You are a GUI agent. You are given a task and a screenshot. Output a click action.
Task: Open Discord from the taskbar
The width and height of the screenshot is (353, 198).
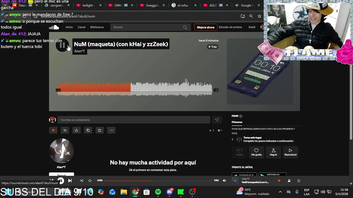pos(170,192)
